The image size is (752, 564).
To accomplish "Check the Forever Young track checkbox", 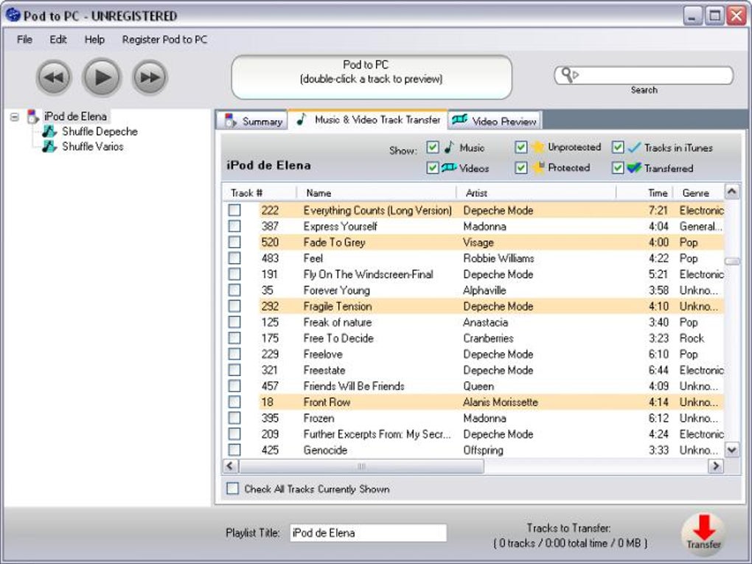I will point(234,290).
